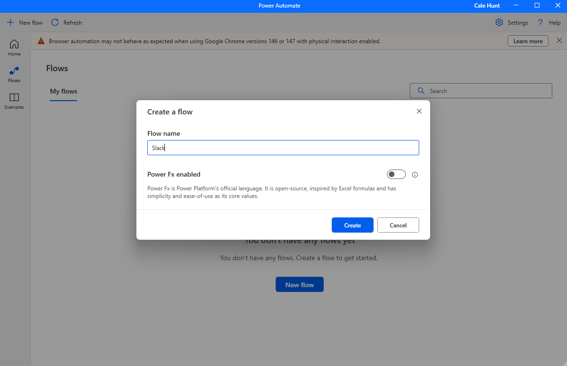
Task: Maximize the Power Automate window
Action: pos(537,5)
